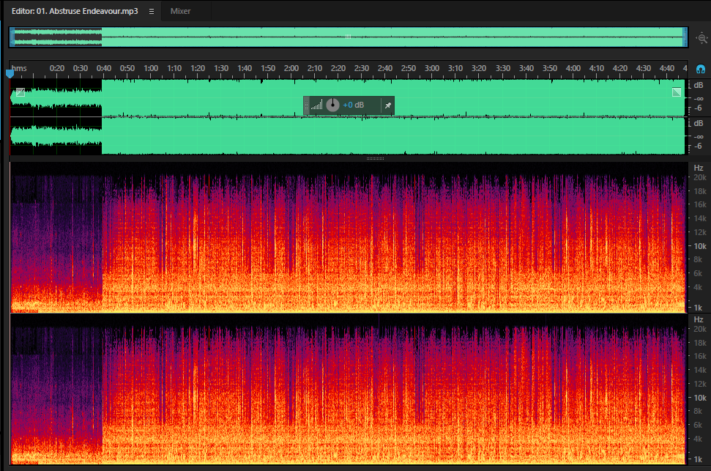
Task: Select the Editor: 01. Abstruse Endeavour.mp3 tab
Action: pyautogui.click(x=75, y=11)
